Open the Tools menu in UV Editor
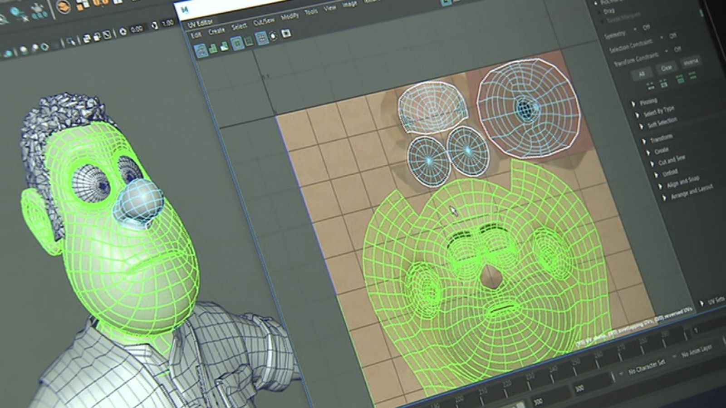 311,12
